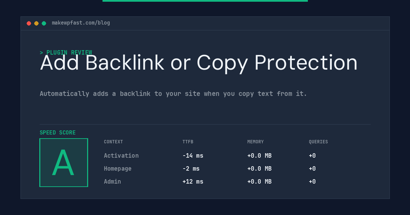
Task: Click the plugin description sentence
Action: click(x=173, y=94)
